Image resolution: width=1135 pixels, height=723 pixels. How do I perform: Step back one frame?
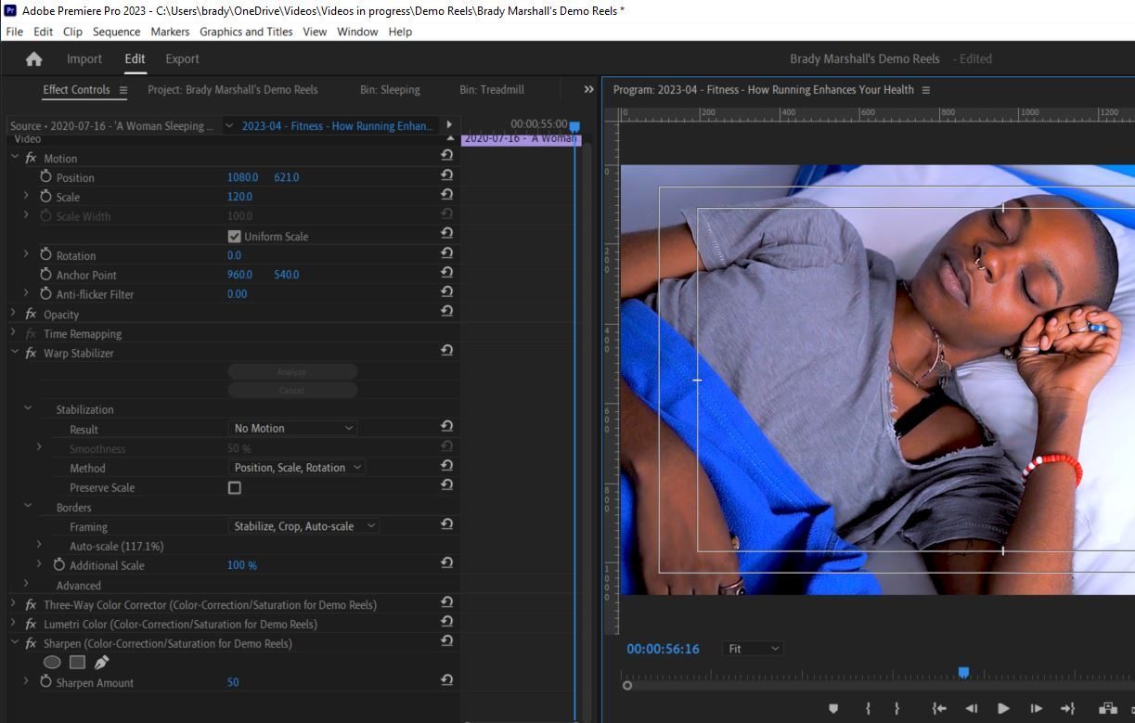pos(971,708)
